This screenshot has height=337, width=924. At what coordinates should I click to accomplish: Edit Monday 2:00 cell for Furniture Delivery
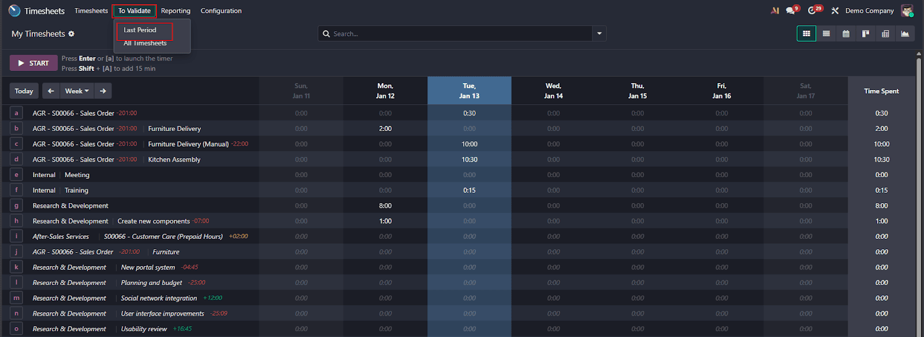[385, 129]
